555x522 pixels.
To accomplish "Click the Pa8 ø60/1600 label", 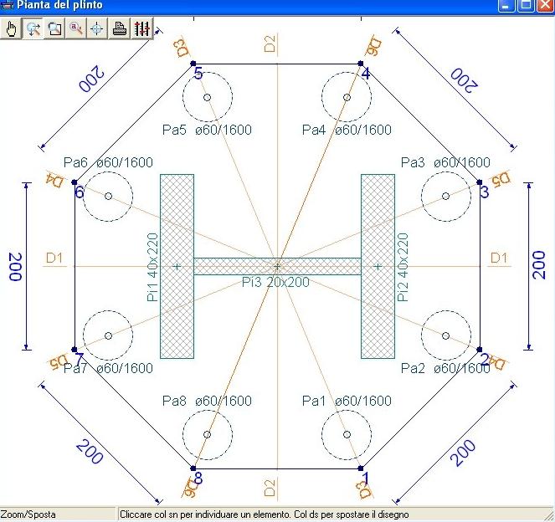I will pyautogui.click(x=207, y=401).
